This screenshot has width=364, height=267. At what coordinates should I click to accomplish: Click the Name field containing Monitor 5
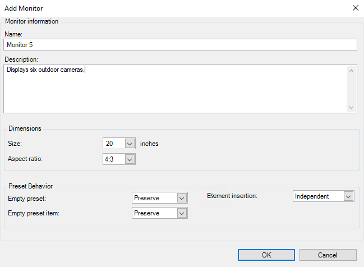179,45
